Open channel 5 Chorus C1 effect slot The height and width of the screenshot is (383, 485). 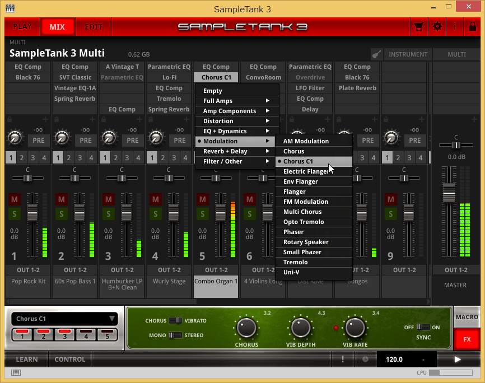[x=216, y=77]
